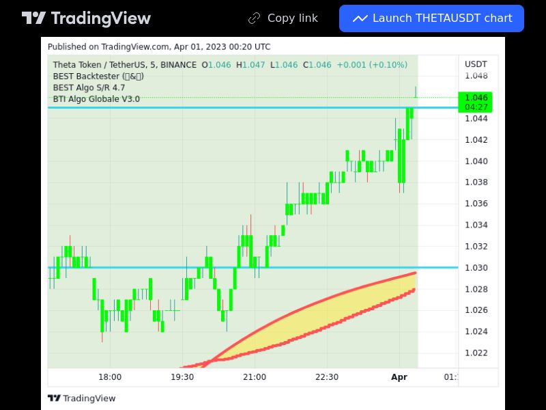
Task: Launch THETAUSDT chart
Action: click(431, 18)
